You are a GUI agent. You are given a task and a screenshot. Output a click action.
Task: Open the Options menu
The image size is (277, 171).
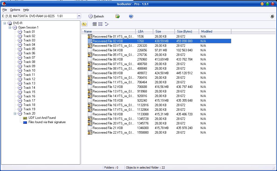tap(15, 10)
